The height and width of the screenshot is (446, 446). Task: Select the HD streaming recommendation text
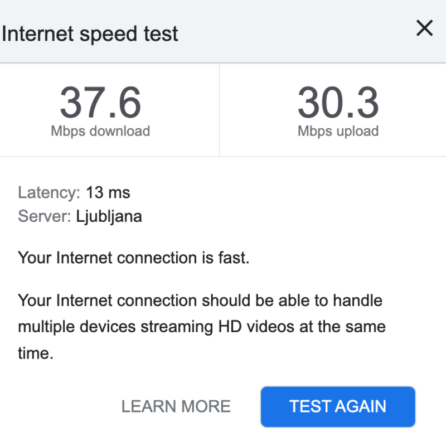click(200, 327)
